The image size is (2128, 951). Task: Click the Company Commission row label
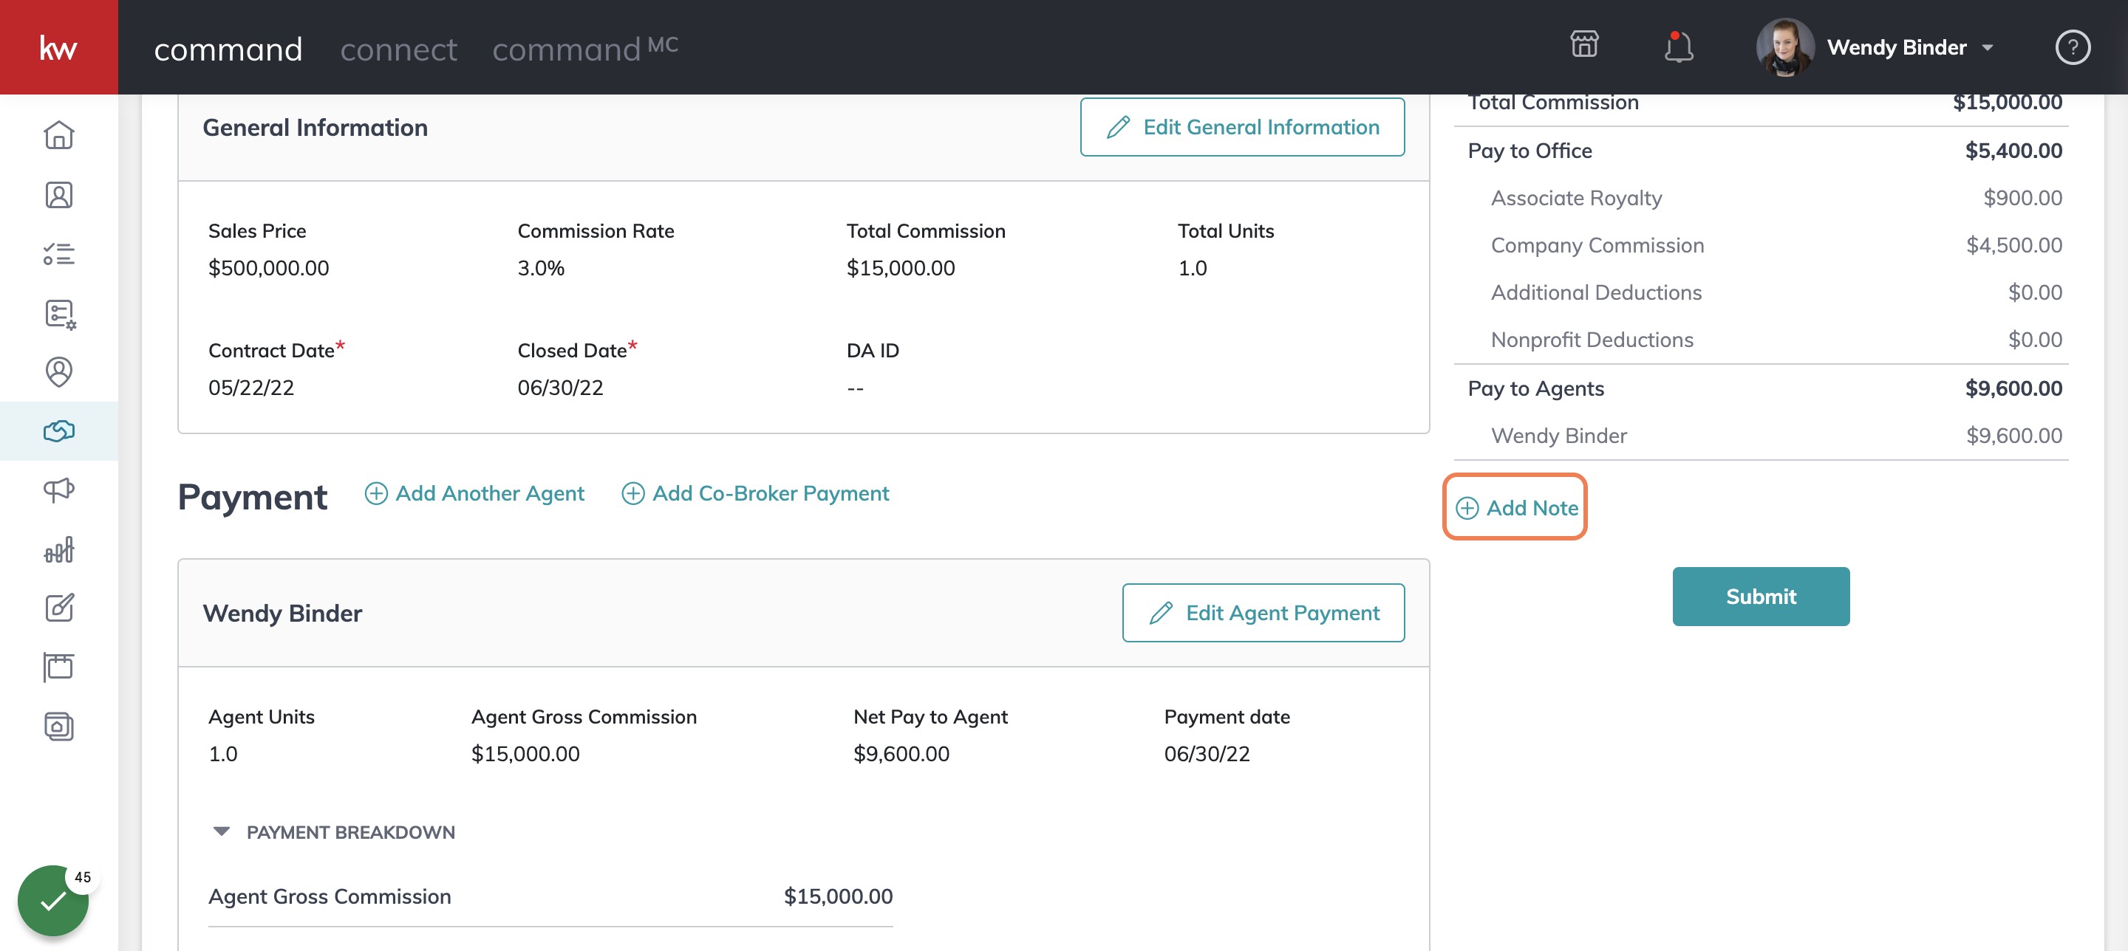(1597, 245)
